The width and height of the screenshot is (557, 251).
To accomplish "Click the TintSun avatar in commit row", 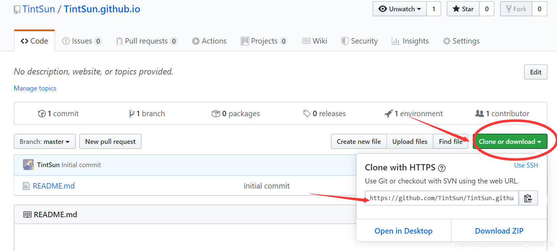I will 28,165.
